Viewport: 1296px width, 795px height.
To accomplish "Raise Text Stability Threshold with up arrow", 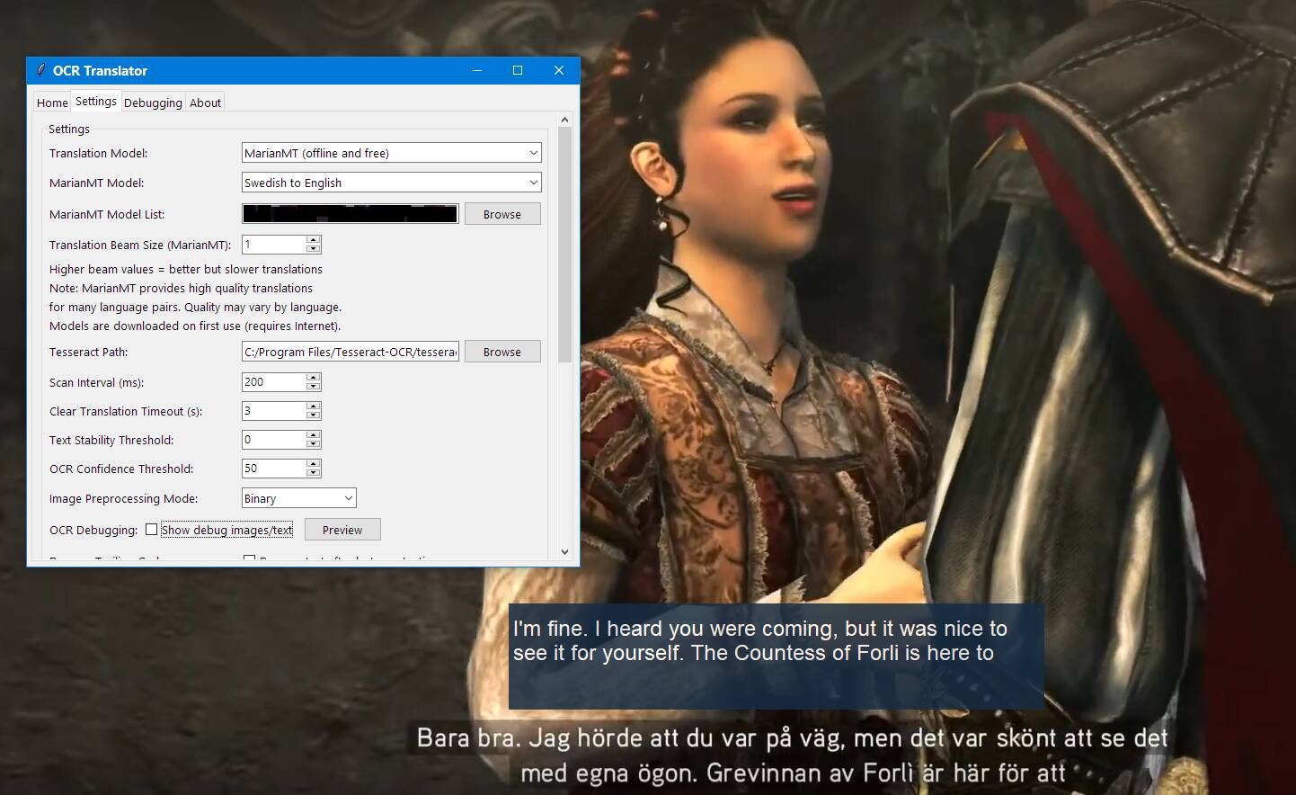I will 313,435.
